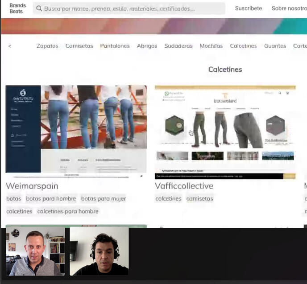The height and width of the screenshot is (284, 307).
Task: Click the Calcetines section heading
Action: click(225, 70)
